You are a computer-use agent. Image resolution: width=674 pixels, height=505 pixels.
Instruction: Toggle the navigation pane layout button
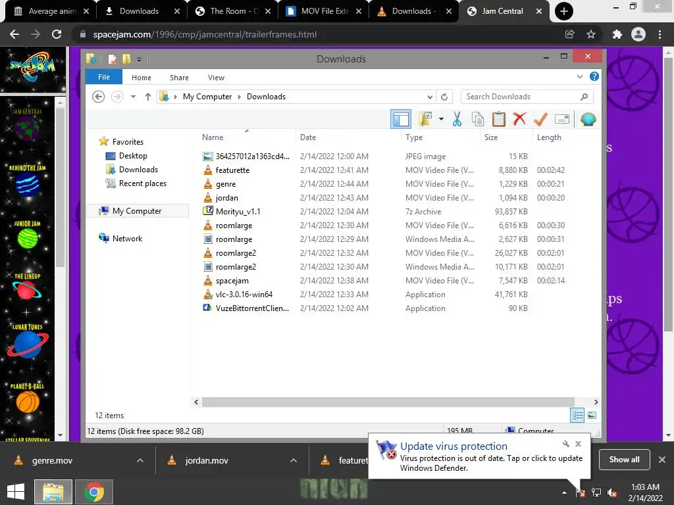pos(401,119)
